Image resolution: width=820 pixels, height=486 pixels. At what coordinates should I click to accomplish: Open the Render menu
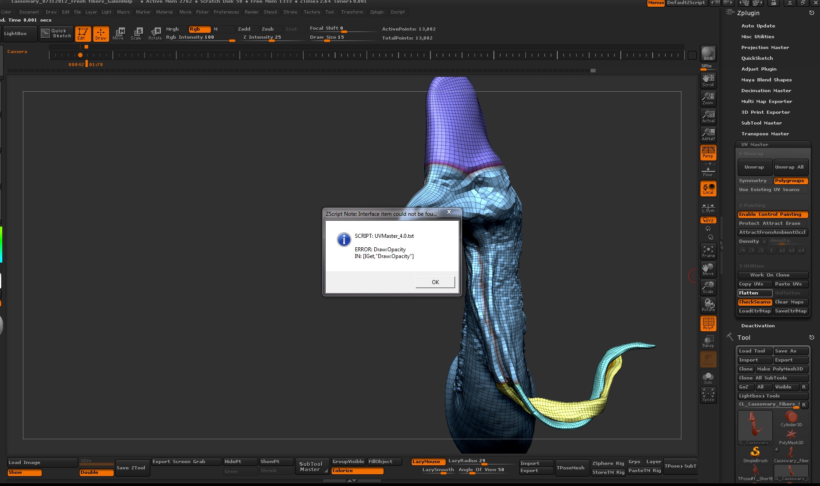pyautogui.click(x=251, y=12)
